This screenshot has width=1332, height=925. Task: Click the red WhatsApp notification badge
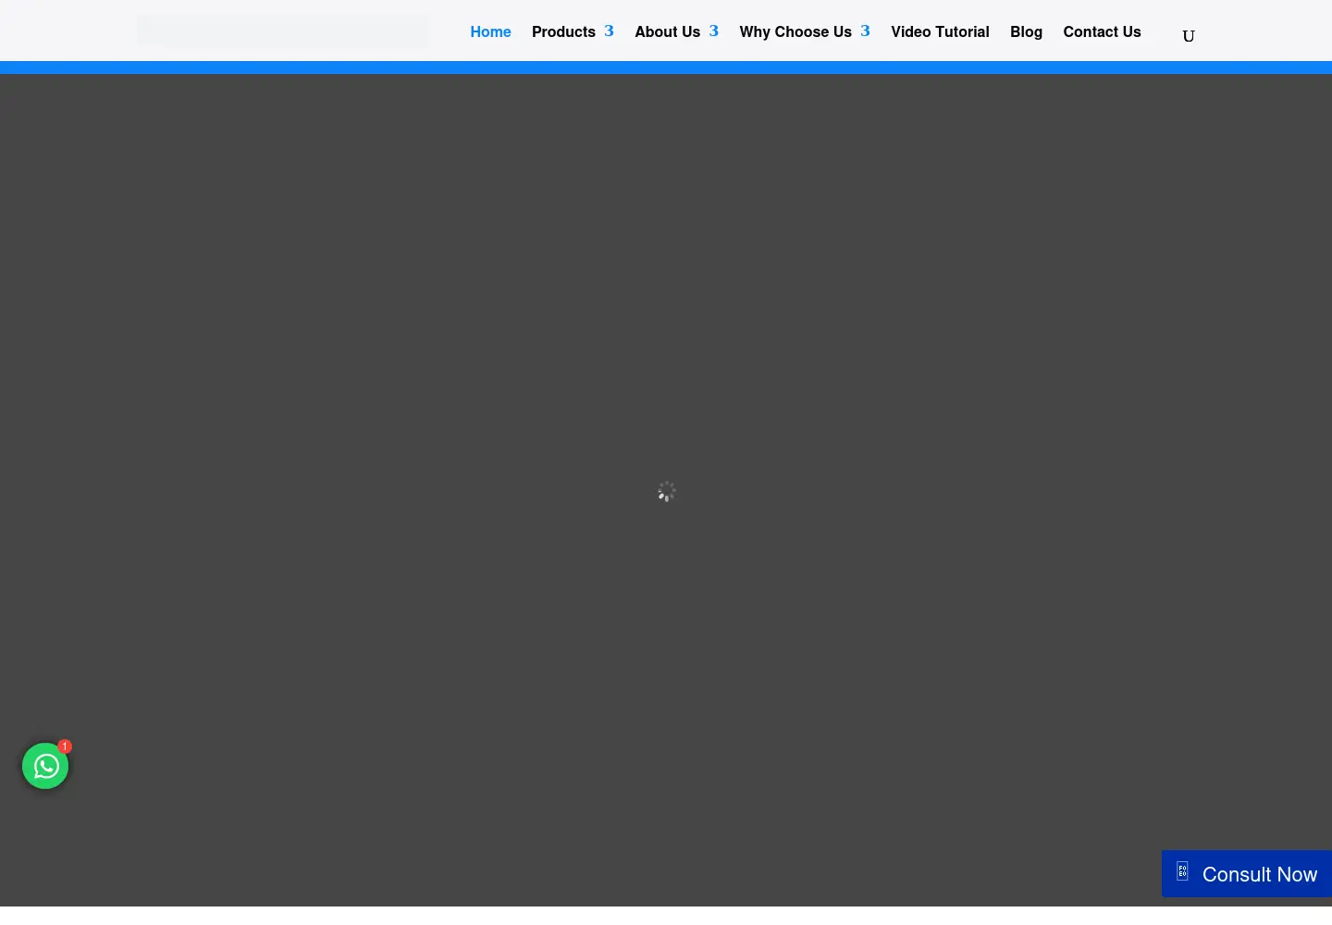[65, 746]
